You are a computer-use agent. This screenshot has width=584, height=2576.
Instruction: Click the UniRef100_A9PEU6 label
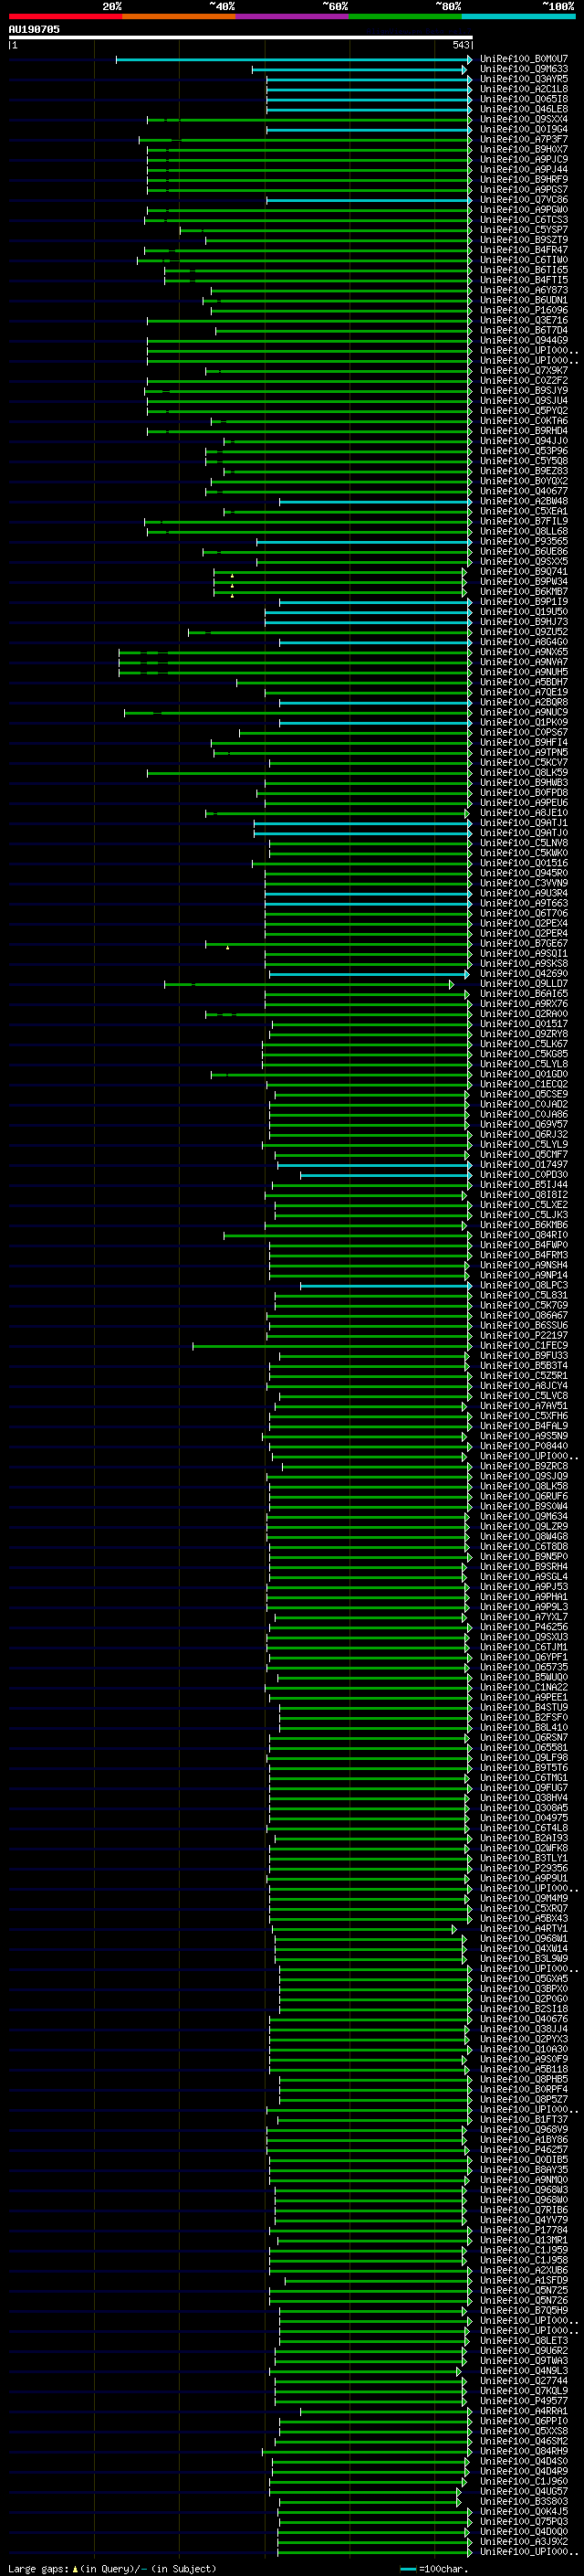[524, 803]
